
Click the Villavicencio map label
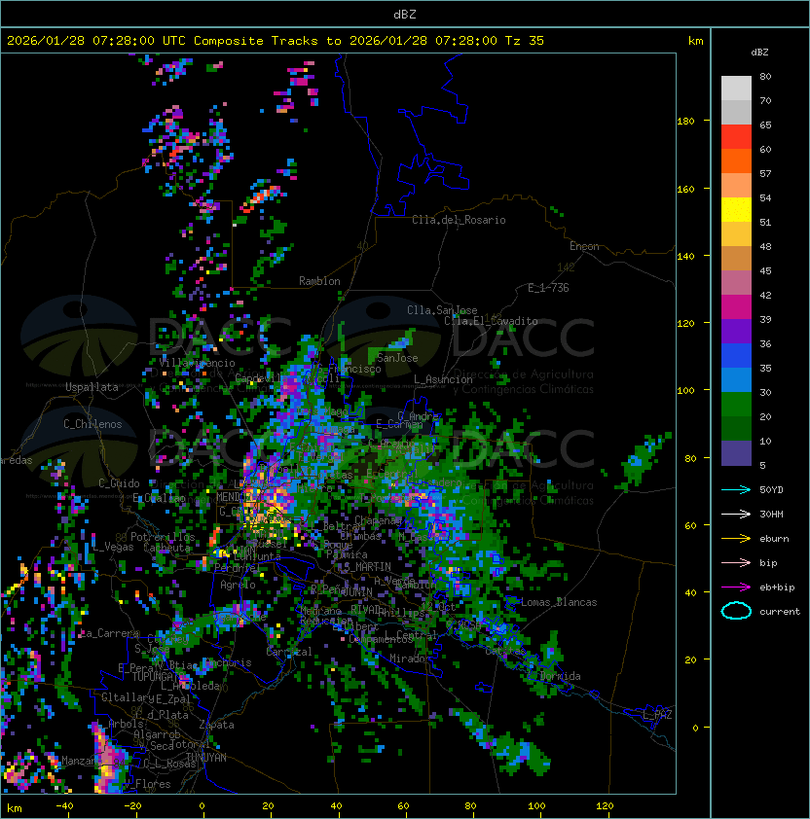coord(197,363)
